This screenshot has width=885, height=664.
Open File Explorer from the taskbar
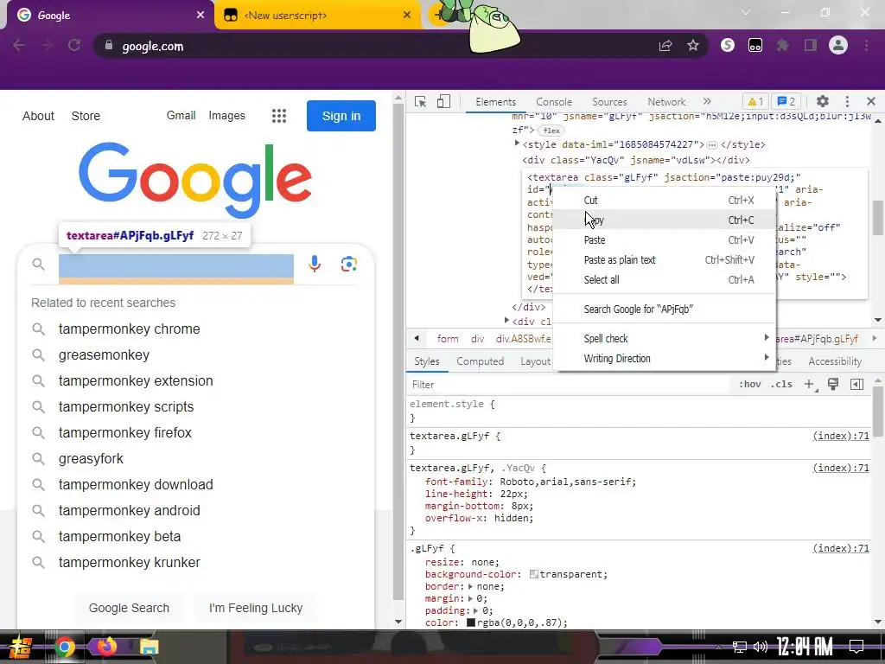149,647
